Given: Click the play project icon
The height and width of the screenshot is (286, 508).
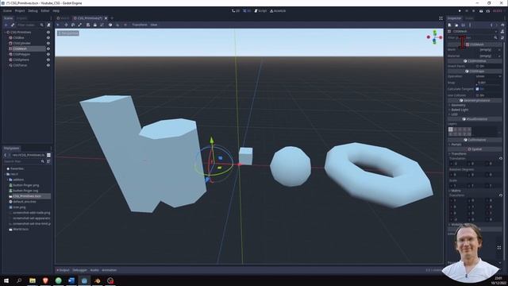Looking at the screenshot, I should tap(460, 10).
